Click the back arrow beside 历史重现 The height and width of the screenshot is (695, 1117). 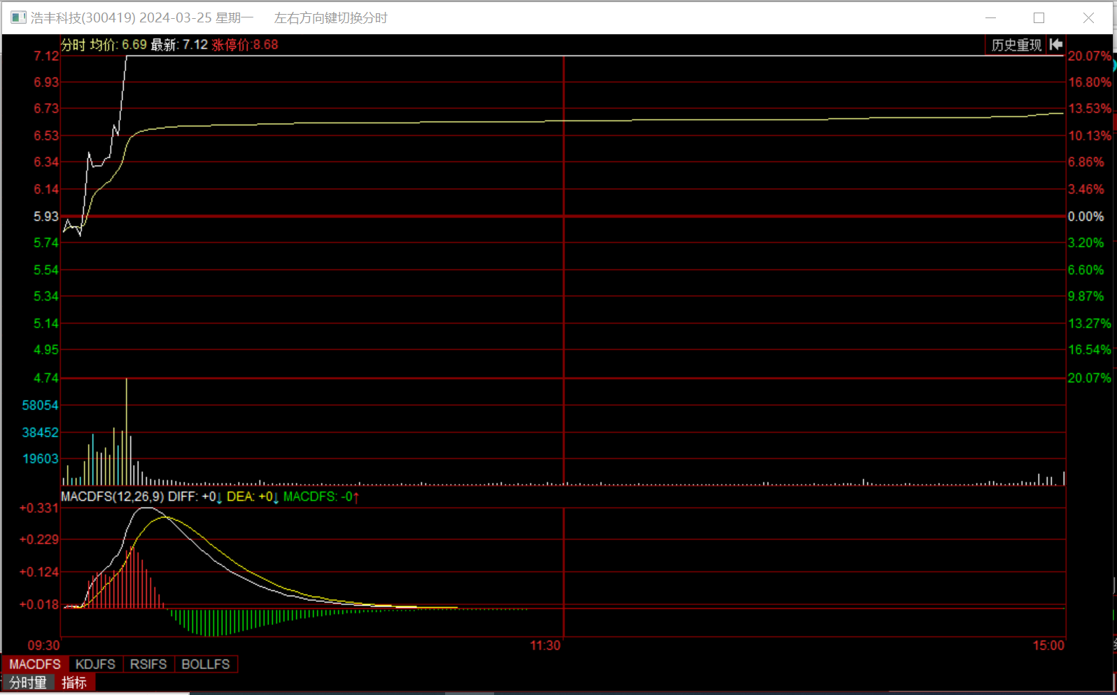(x=1056, y=45)
